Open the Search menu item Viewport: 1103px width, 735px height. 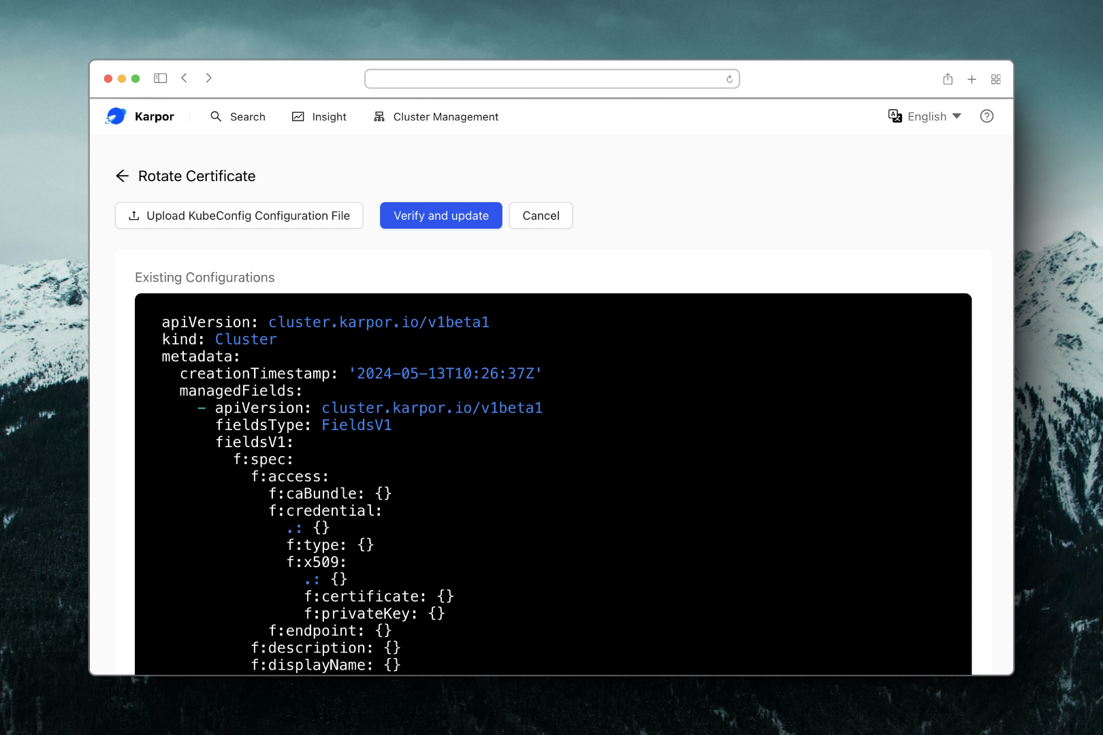click(x=238, y=117)
